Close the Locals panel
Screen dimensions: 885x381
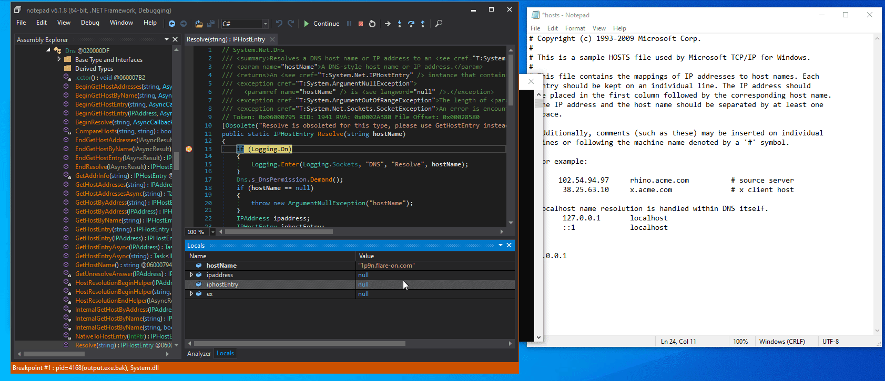pos(509,245)
